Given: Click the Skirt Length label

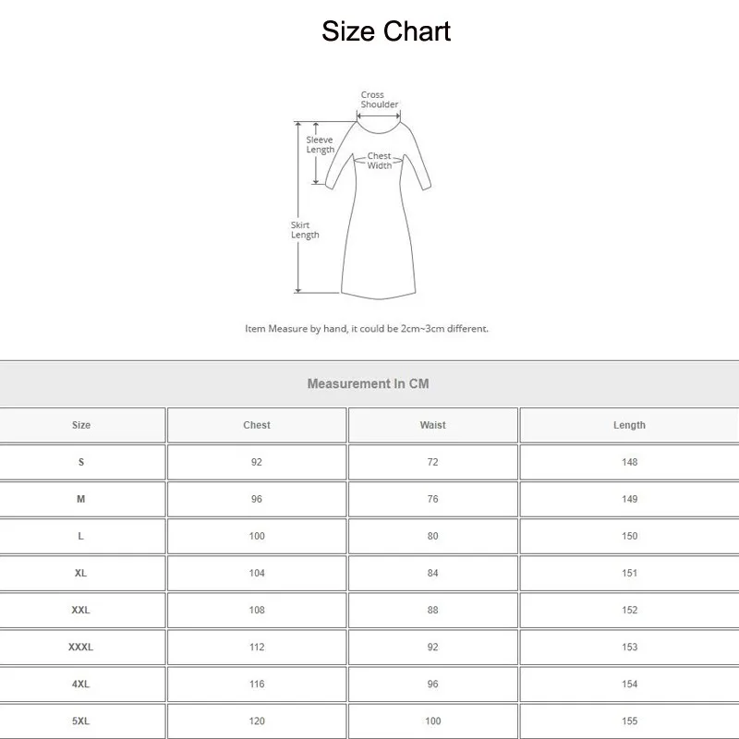Looking at the screenshot, I should click(305, 230).
